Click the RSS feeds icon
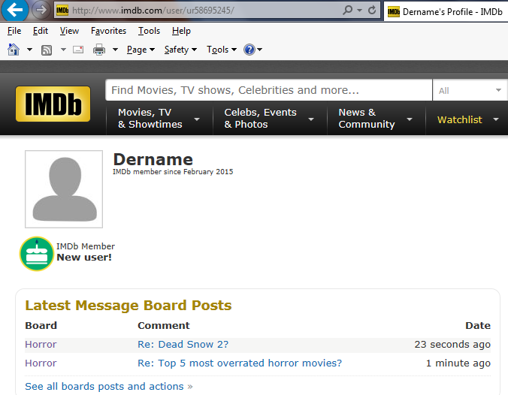This screenshot has height=395, width=508. (x=47, y=50)
